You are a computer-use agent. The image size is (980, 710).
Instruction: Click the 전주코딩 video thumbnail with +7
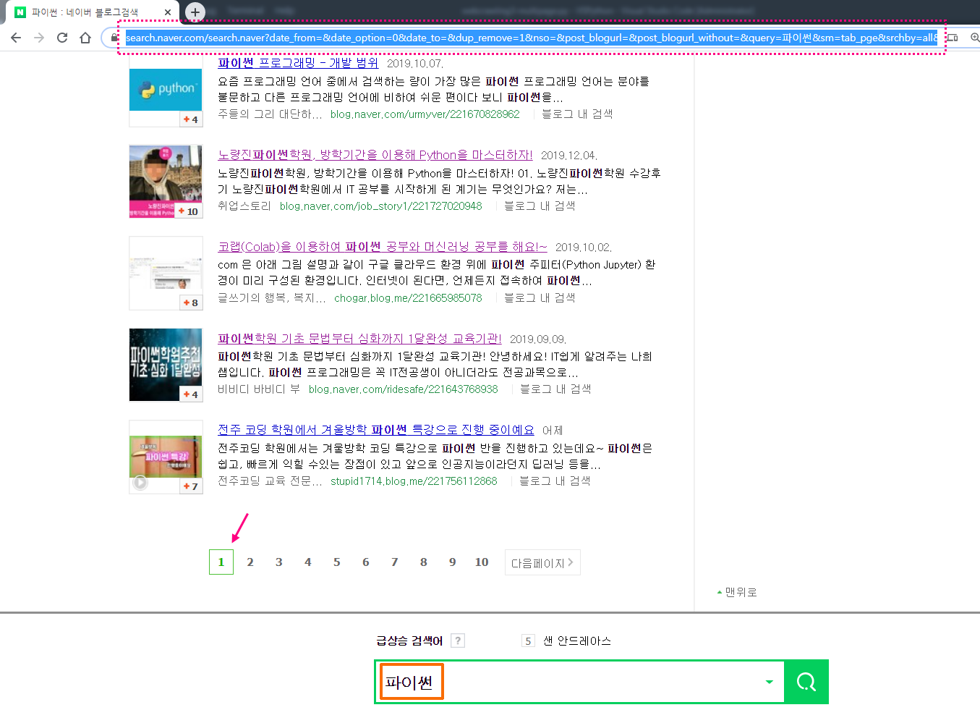[x=166, y=457]
